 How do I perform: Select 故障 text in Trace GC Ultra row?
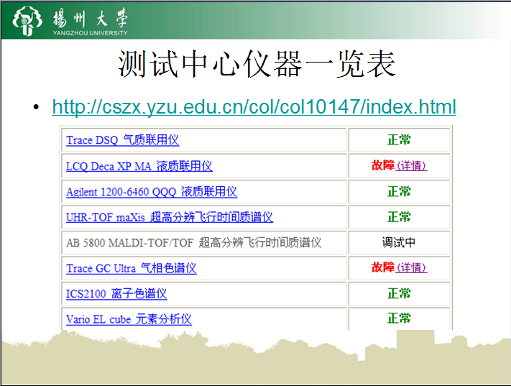point(383,267)
